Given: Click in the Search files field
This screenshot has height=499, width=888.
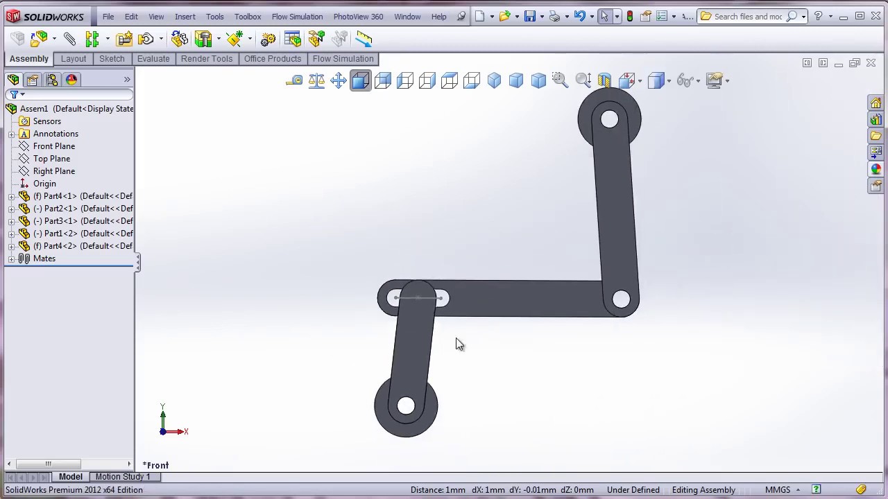Looking at the screenshot, I should point(746,16).
